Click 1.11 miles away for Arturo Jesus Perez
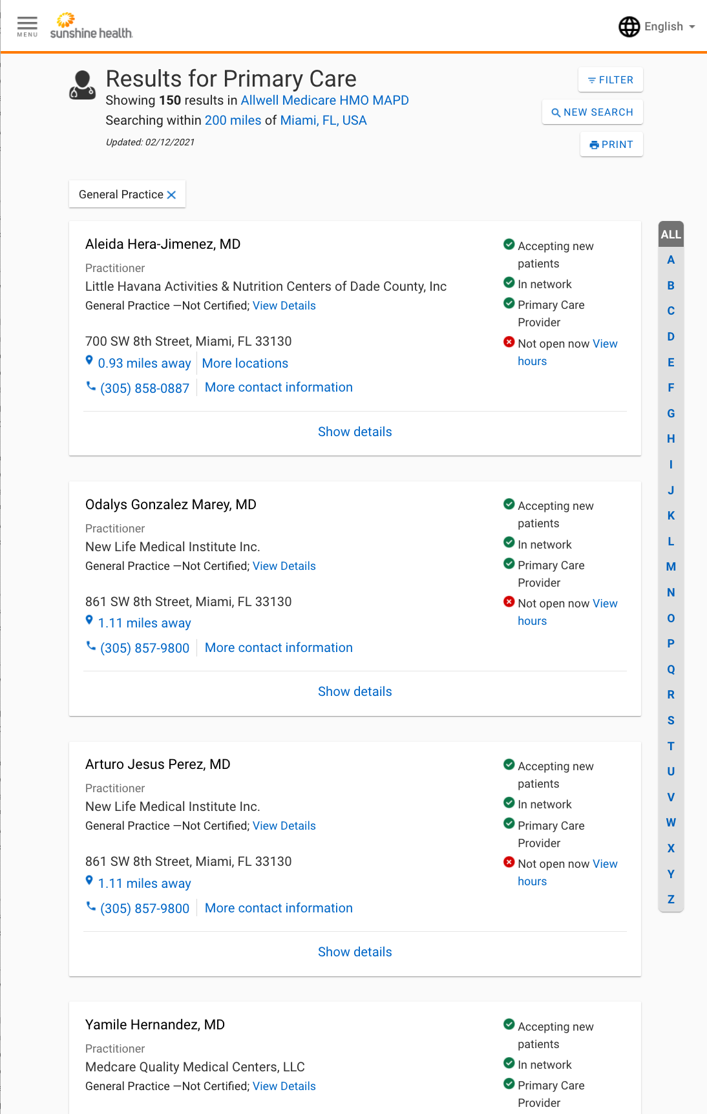 tap(145, 883)
